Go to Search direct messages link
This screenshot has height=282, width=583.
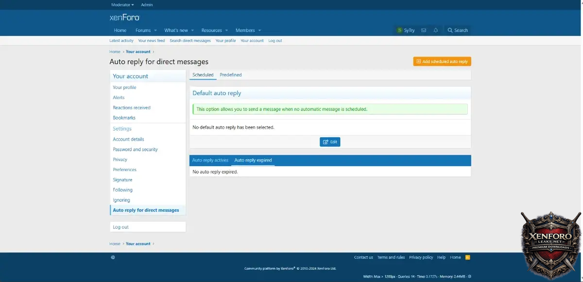click(x=190, y=41)
